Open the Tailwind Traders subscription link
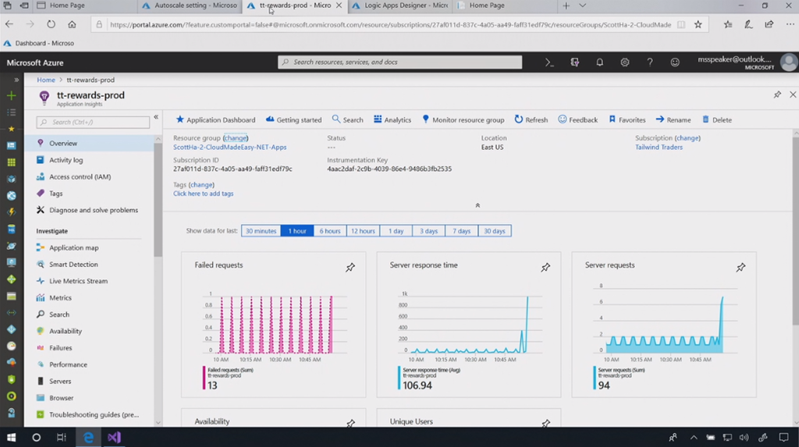Viewport: 799px width, 447px height. point(659,147)
